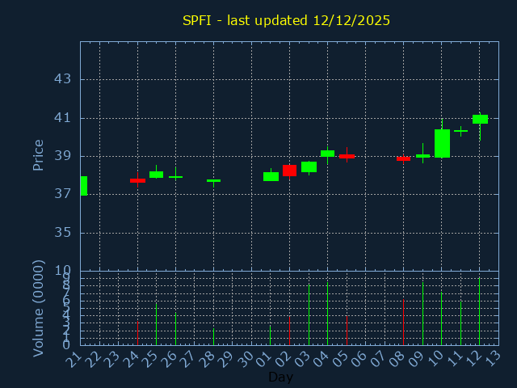Click the green candlestick on day 25
This screenshot has width=517, height=388.
coord(156,175)
